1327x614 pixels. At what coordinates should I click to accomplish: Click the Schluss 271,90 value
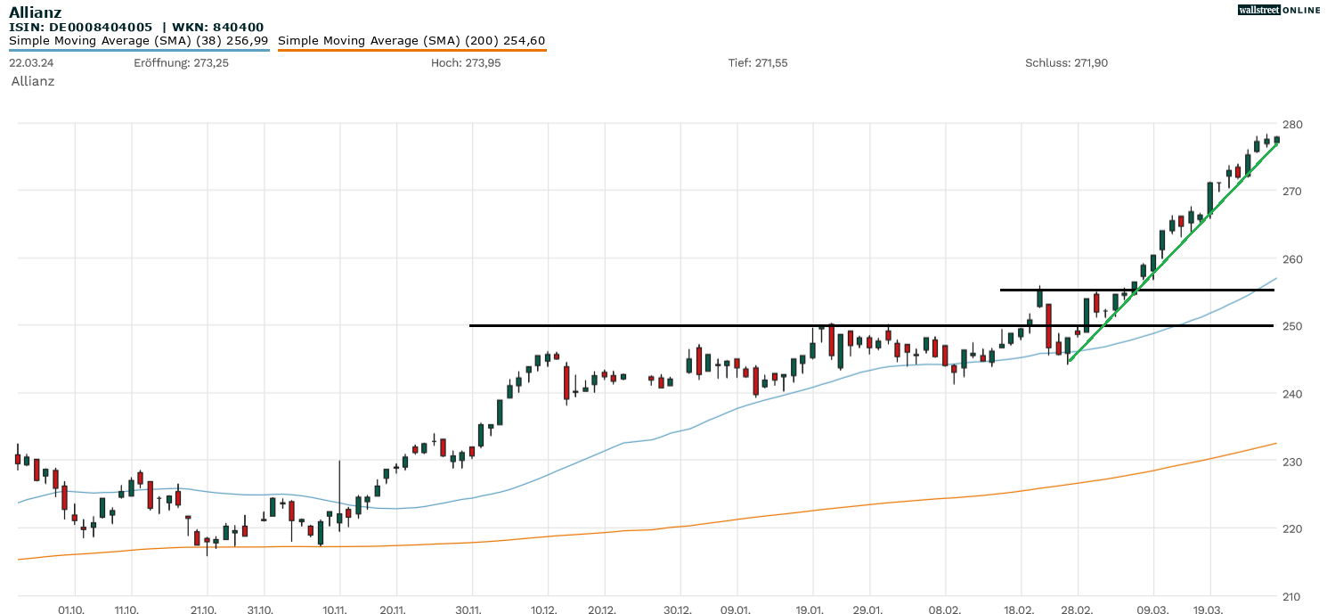(x=1066, y=63)
